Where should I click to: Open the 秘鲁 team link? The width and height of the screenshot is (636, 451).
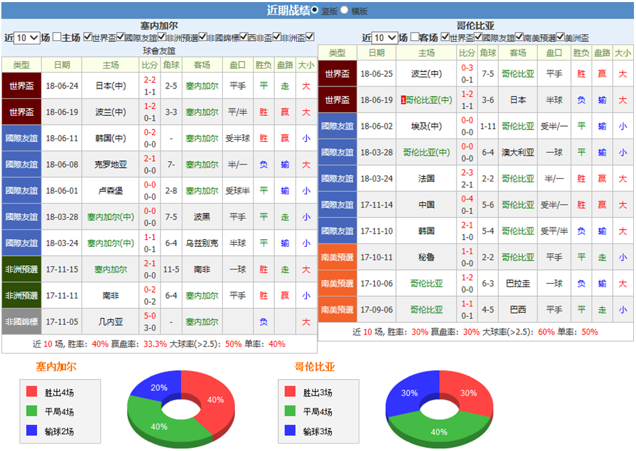[426, 257]
